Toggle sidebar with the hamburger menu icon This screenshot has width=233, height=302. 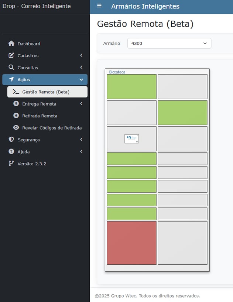[x=99, y=6]
